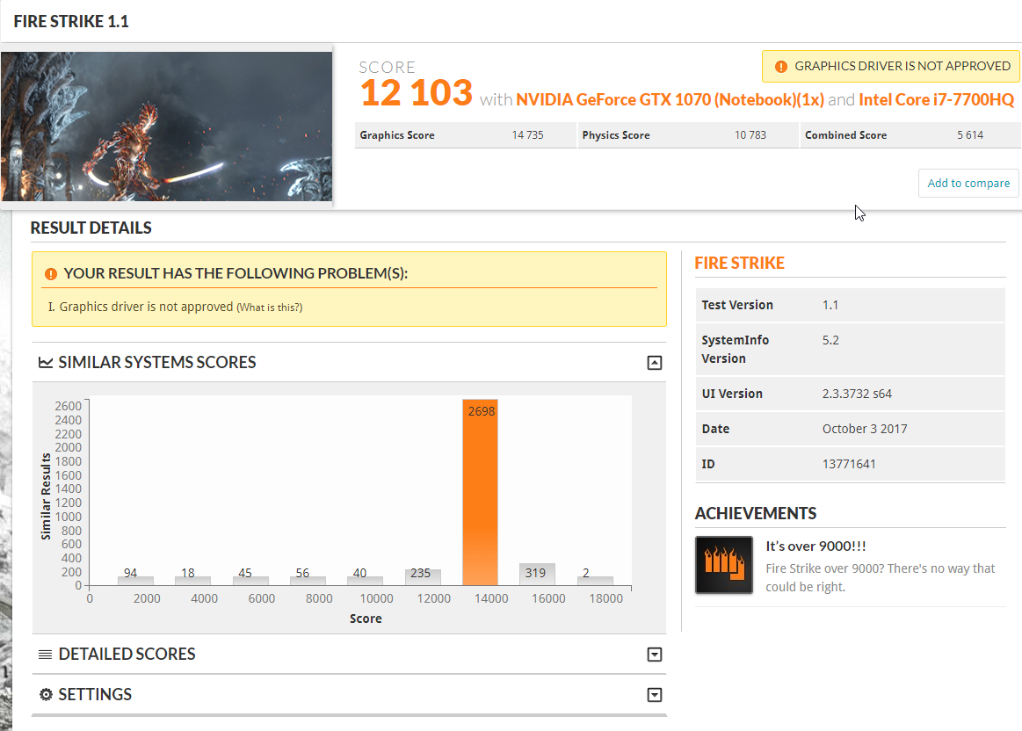Screen dimensions: 1022x731
Task: Collapse the Similar Systems Scores section
Action: point(655,363)
